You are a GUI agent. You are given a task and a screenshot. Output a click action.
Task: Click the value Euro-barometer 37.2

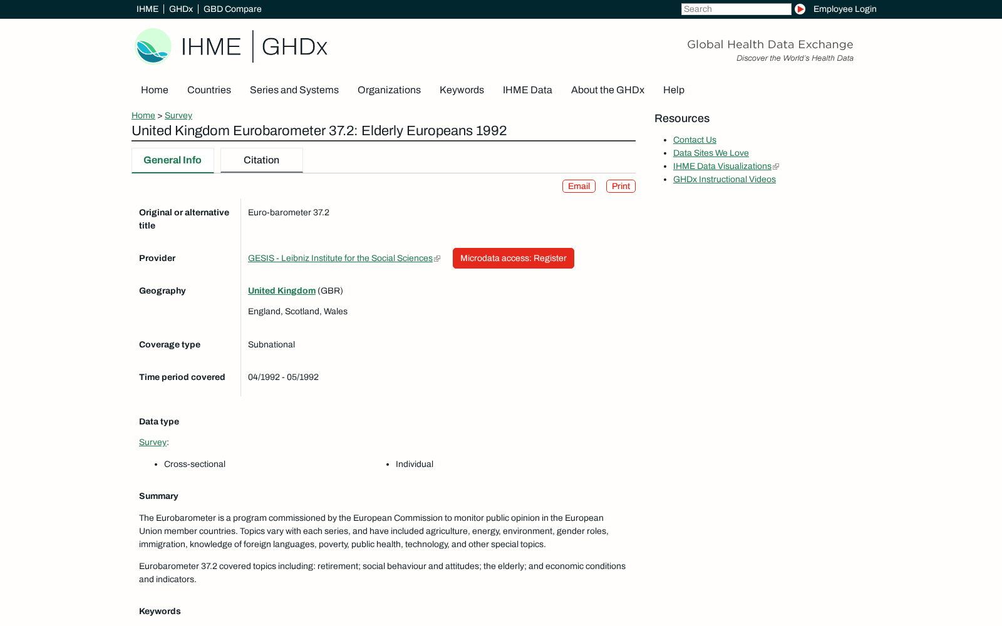289,212
